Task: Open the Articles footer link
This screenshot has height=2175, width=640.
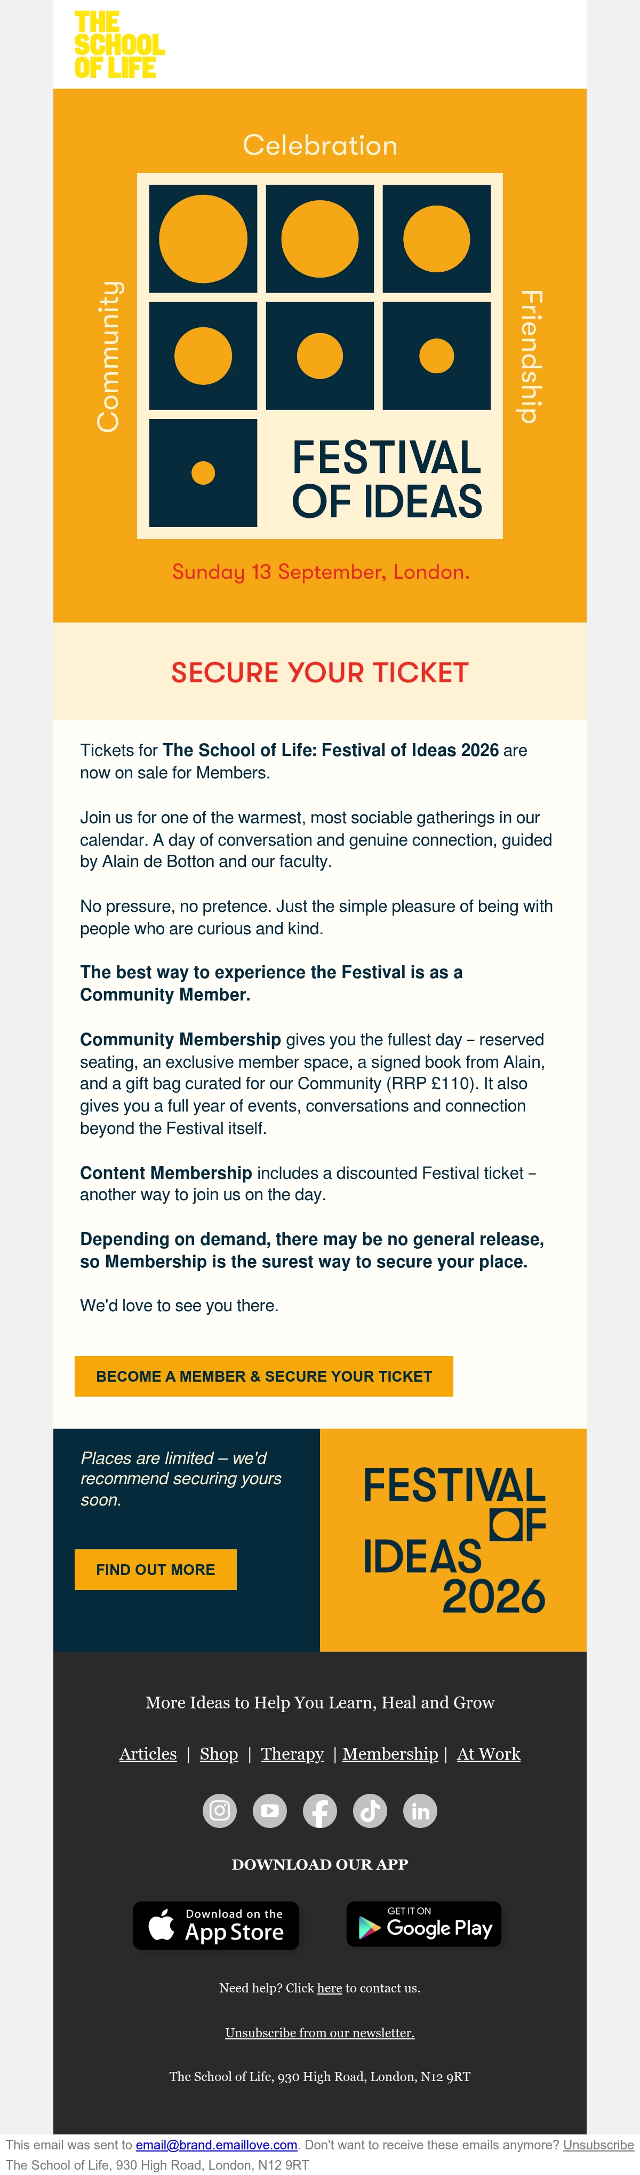Action: 148,1754
